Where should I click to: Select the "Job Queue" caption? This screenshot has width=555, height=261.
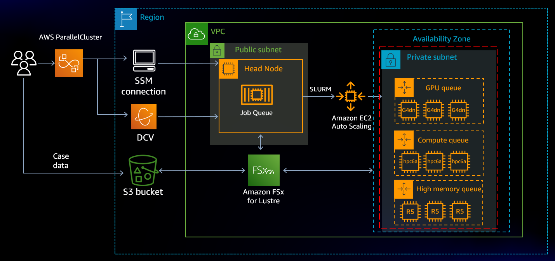256,113
